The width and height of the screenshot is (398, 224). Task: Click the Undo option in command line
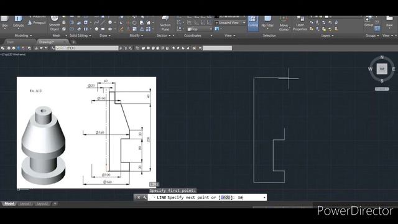tap(225, 197)
